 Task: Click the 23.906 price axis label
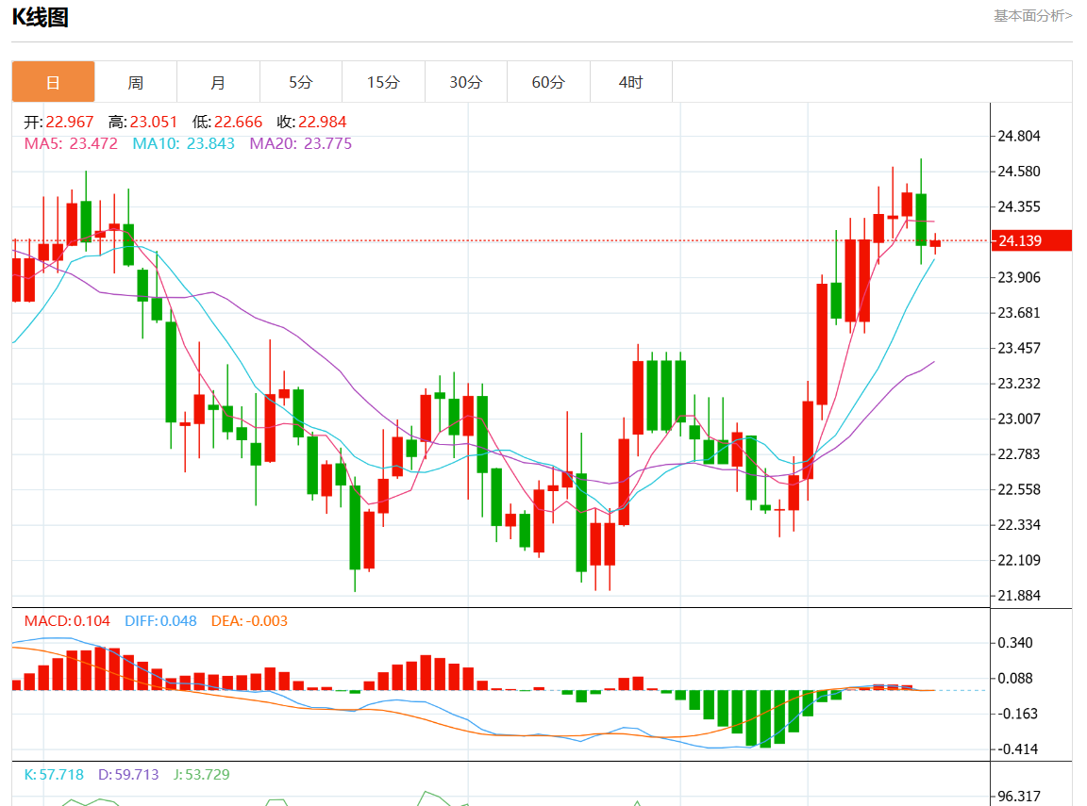[1018, 277]
